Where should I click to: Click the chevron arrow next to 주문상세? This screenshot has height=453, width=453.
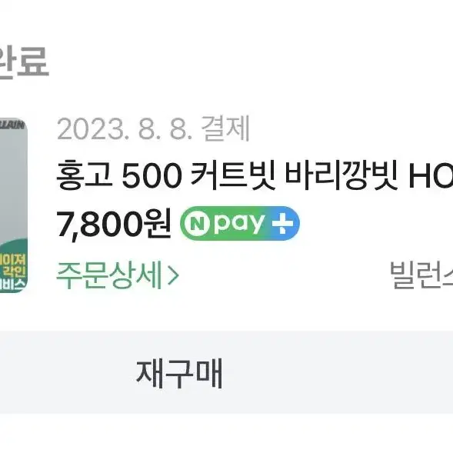[173, 276]
